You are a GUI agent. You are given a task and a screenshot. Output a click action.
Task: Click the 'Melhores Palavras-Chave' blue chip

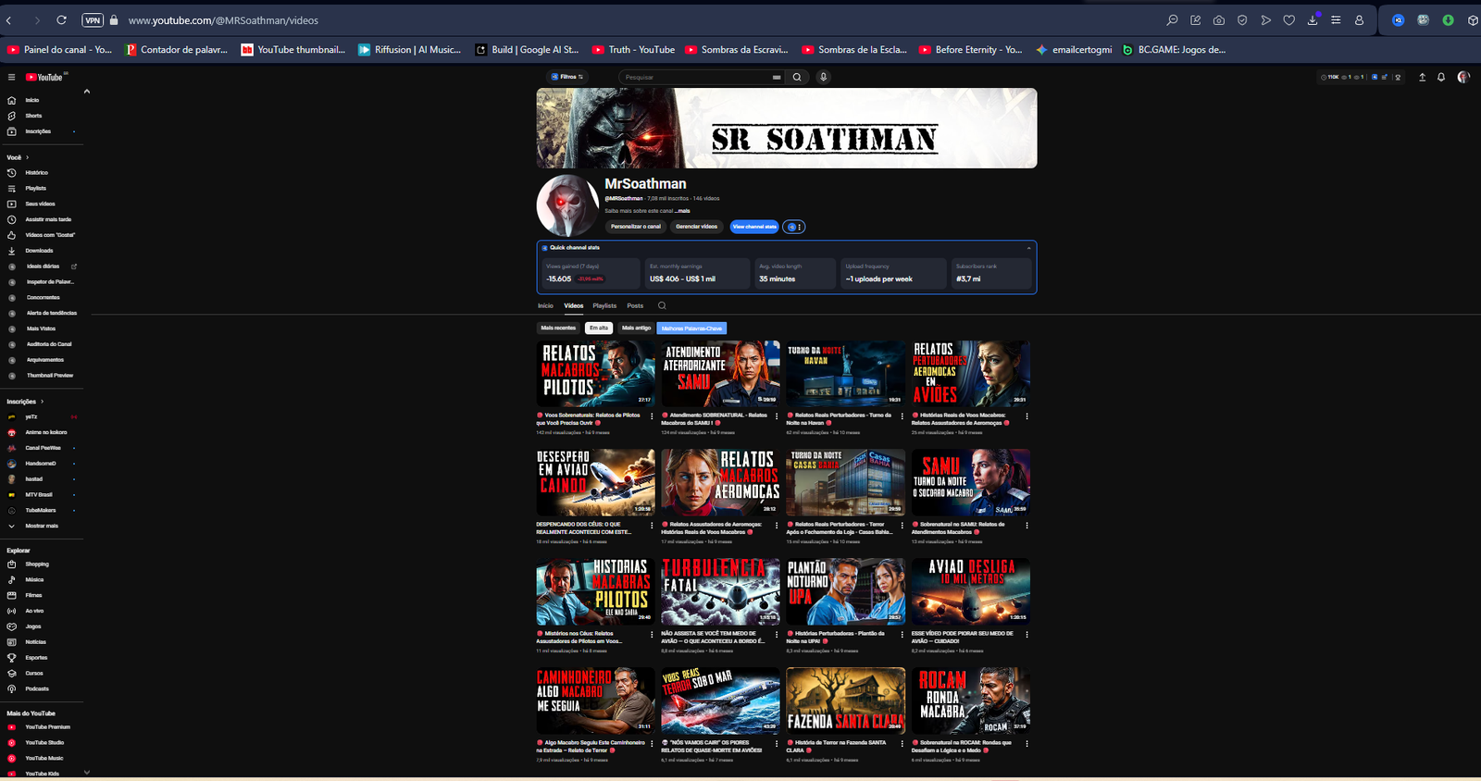tap(691, 328)
